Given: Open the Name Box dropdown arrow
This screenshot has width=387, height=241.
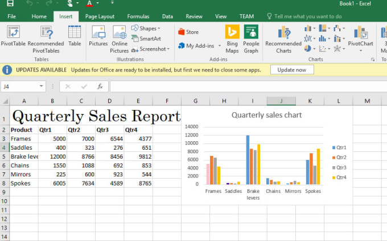Looking at the screenshot, I should (41, 86).
